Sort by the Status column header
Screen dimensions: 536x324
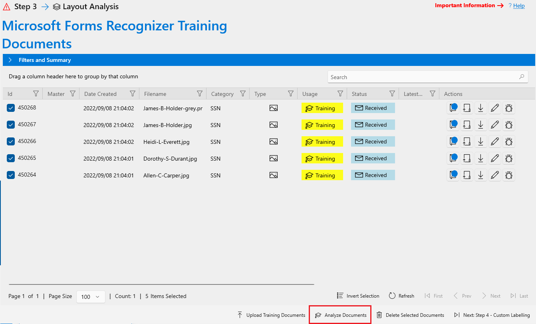pyautogui.click(x=359, y=94)
